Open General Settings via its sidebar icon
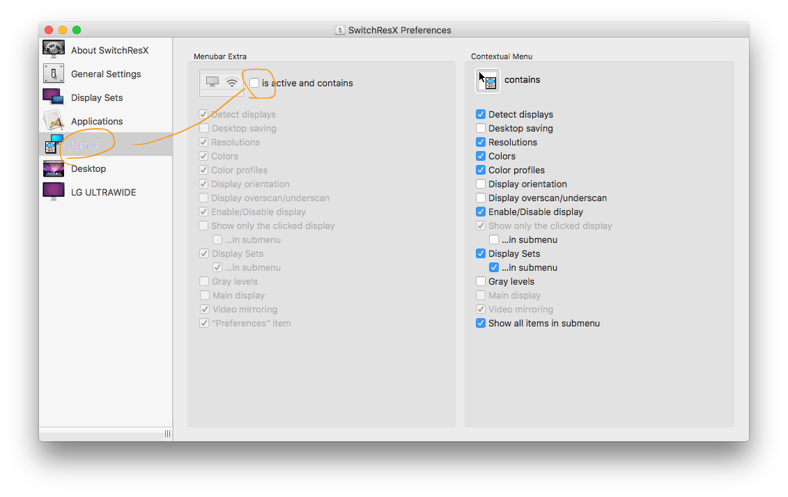The height and width of the screenshot is (497, 788). pyautogui.click(x=54, y=74)
